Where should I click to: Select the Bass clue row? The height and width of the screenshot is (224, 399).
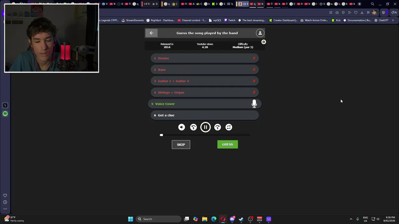coord(205,70)
